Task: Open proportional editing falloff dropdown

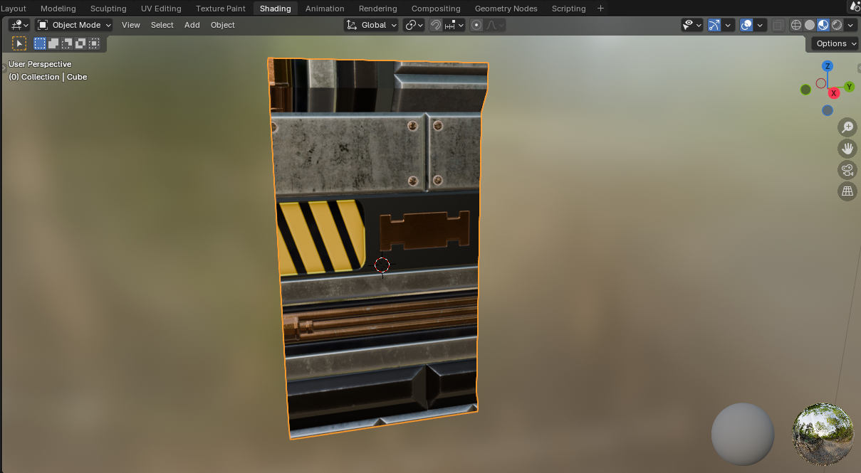Action: (495, 25)
